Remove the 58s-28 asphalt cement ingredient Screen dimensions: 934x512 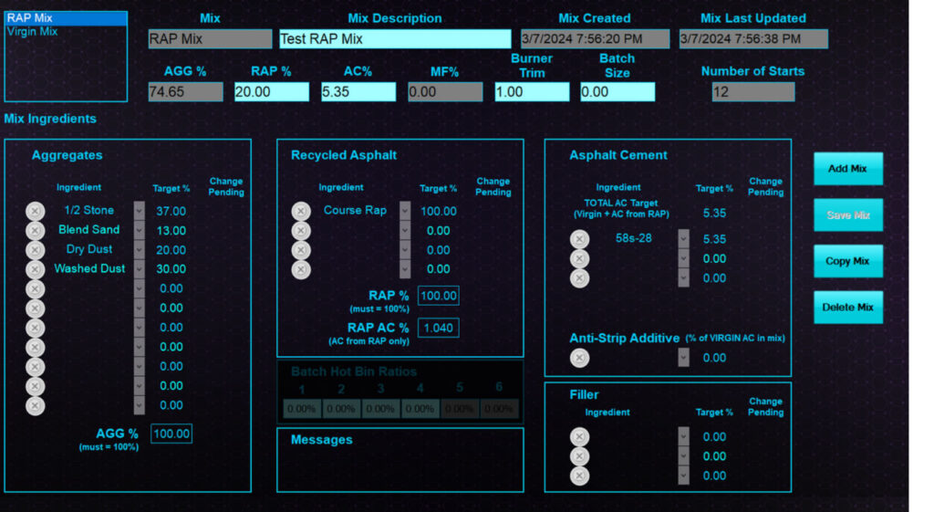click(579, 239)
